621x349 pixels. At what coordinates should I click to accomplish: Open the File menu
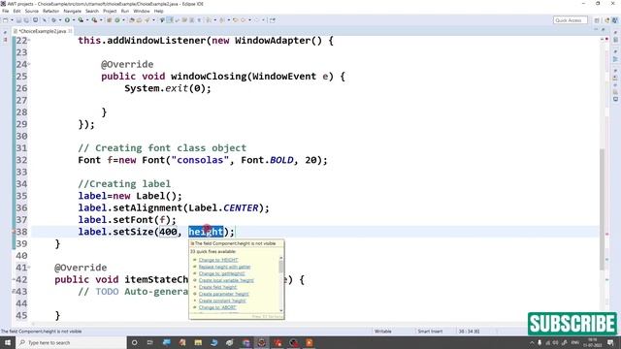click(5, 11)
